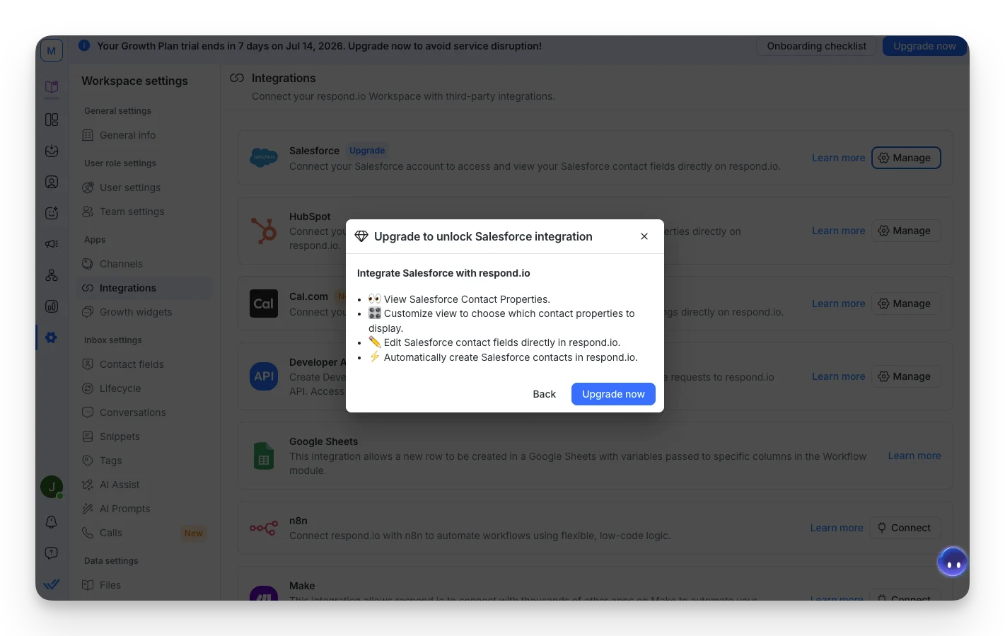Open Files data settings

tap(144, 585)
